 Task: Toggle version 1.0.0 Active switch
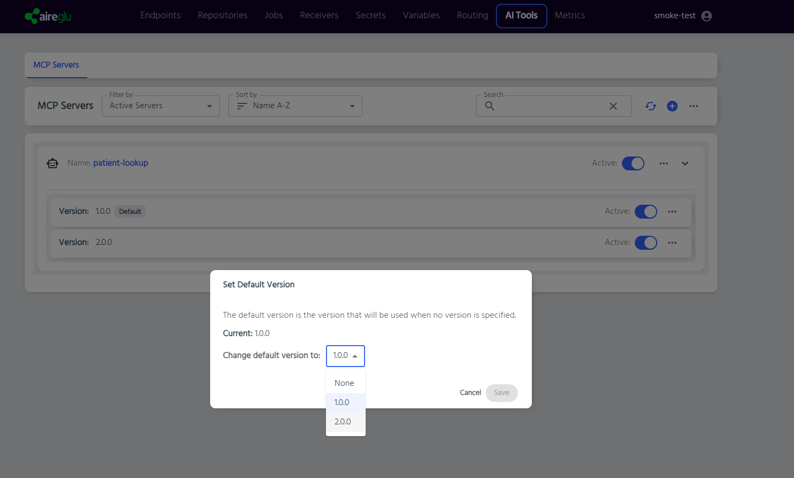(x=645, y=212)
